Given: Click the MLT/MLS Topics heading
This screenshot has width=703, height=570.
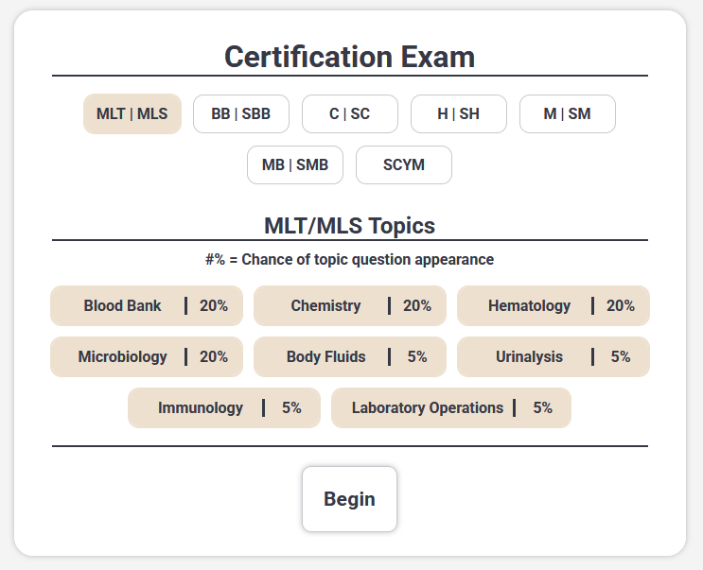Looking at the screenshot, I should pos(350,226).
